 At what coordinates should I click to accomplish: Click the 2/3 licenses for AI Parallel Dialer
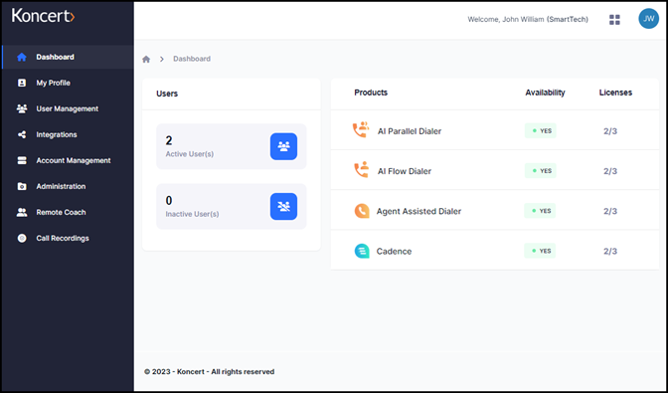(610, 131)
